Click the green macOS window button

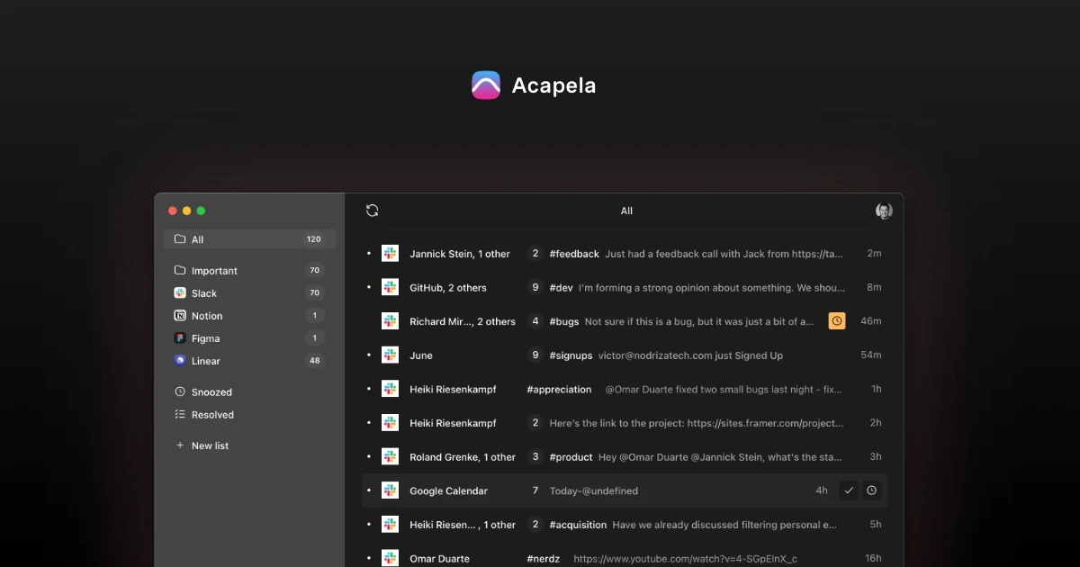click(x=201, y=211)
